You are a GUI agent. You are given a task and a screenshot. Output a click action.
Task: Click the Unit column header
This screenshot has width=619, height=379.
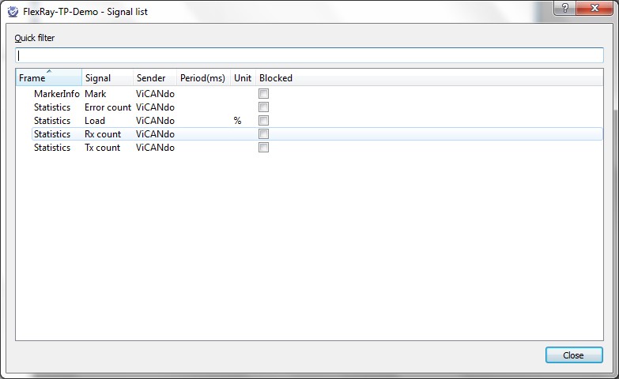pyautogui.click(x=243, y=77)
